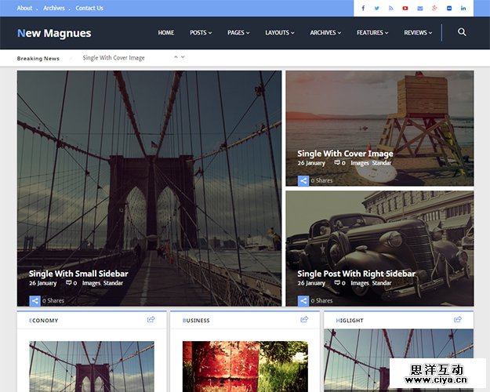Click the RSS feed icon
Image resolution: width=490 pixels, height=392 pixels.
[390, 8]
